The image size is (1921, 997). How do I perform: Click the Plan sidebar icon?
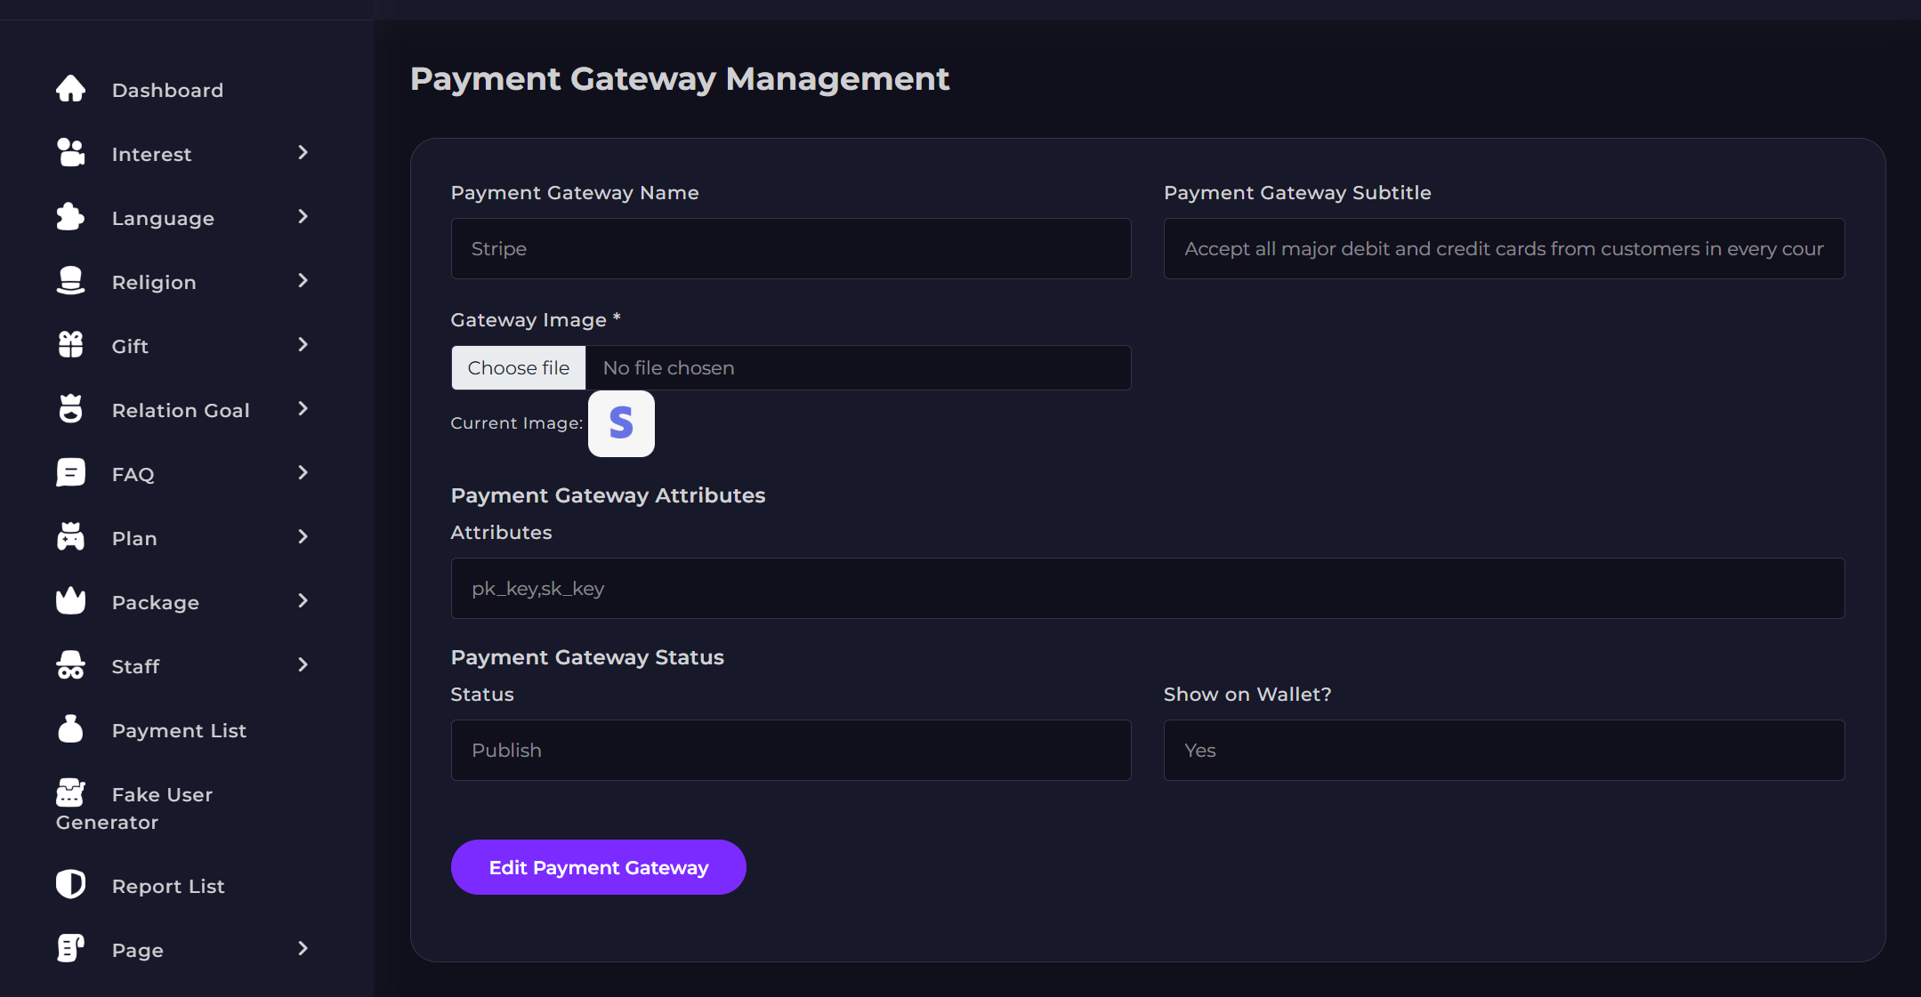pyautogui.click(x=70, y=537)
